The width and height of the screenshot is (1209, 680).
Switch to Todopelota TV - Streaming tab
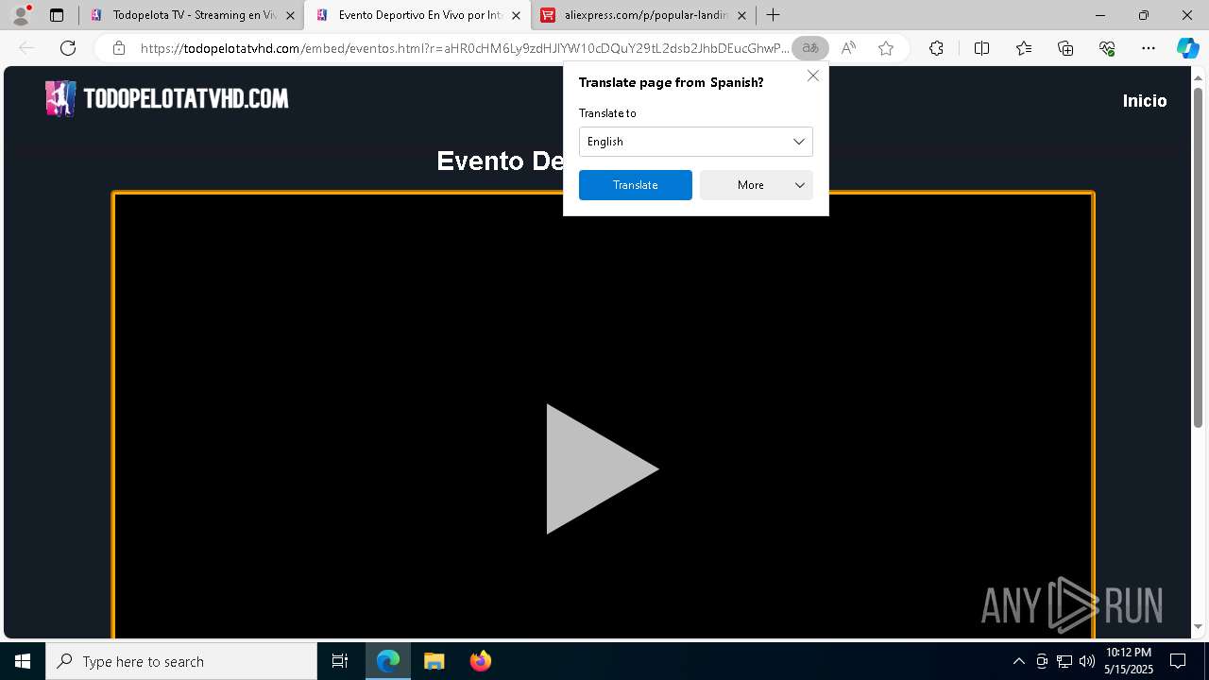192,15
